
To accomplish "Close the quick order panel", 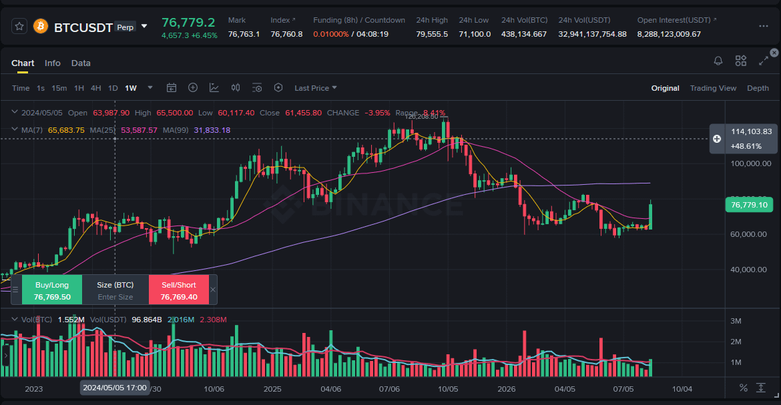I will point(213,290).
